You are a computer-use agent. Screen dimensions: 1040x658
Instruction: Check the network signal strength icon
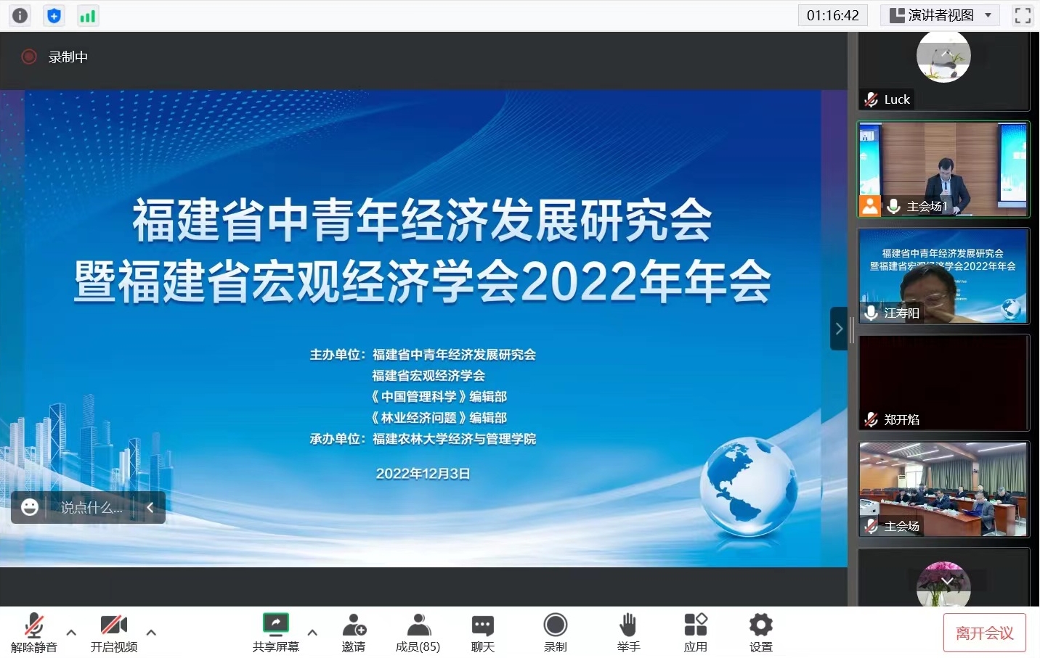point(88,15)
